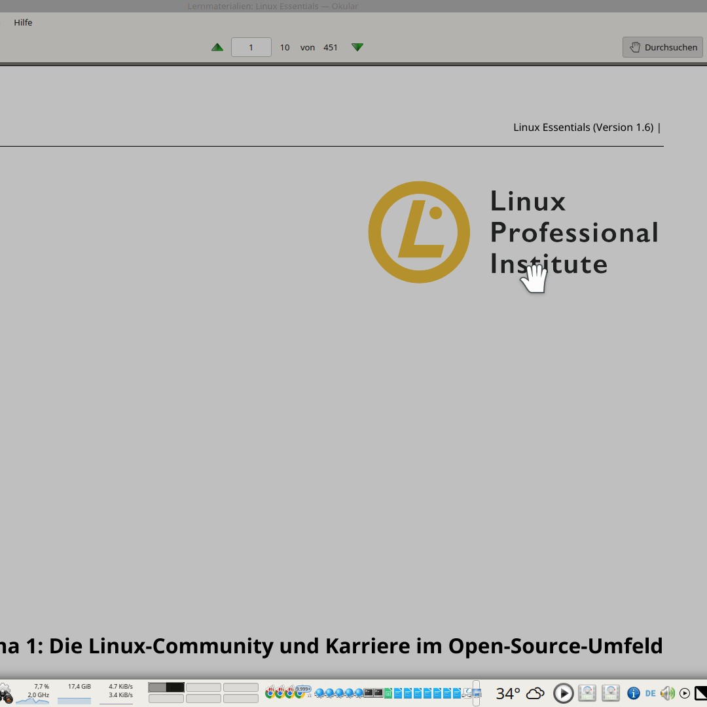This screenshot has height=707, width=707.
Task: Click the 17,4 GiB memory monitor
Action: tap(75, 693)
